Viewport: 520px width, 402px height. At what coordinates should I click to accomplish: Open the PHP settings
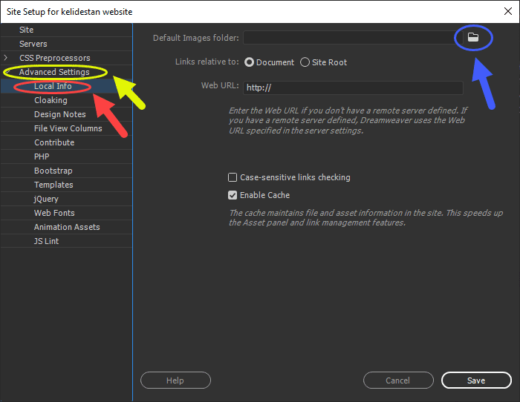coord(66,156)
